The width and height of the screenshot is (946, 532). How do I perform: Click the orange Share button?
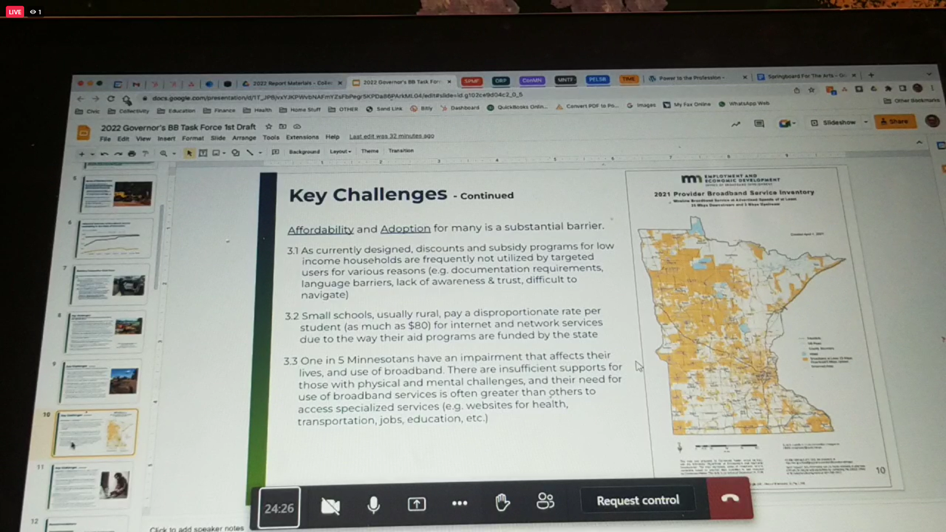click(895, 121)
